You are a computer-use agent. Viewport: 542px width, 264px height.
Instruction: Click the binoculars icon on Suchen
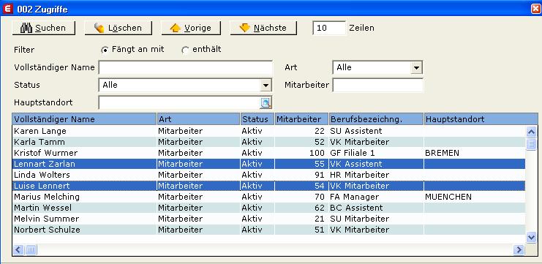point(26,28)
